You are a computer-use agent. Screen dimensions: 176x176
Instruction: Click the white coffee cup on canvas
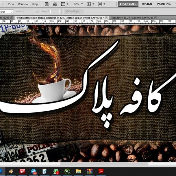click(54, 90)
